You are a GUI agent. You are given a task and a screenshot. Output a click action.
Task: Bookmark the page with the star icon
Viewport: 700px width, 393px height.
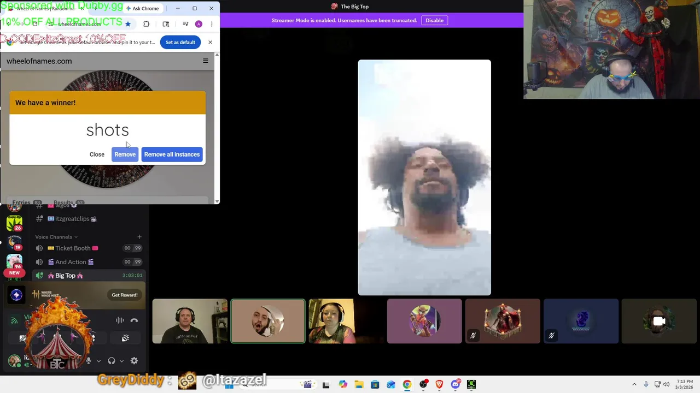[x=128, y=24]
